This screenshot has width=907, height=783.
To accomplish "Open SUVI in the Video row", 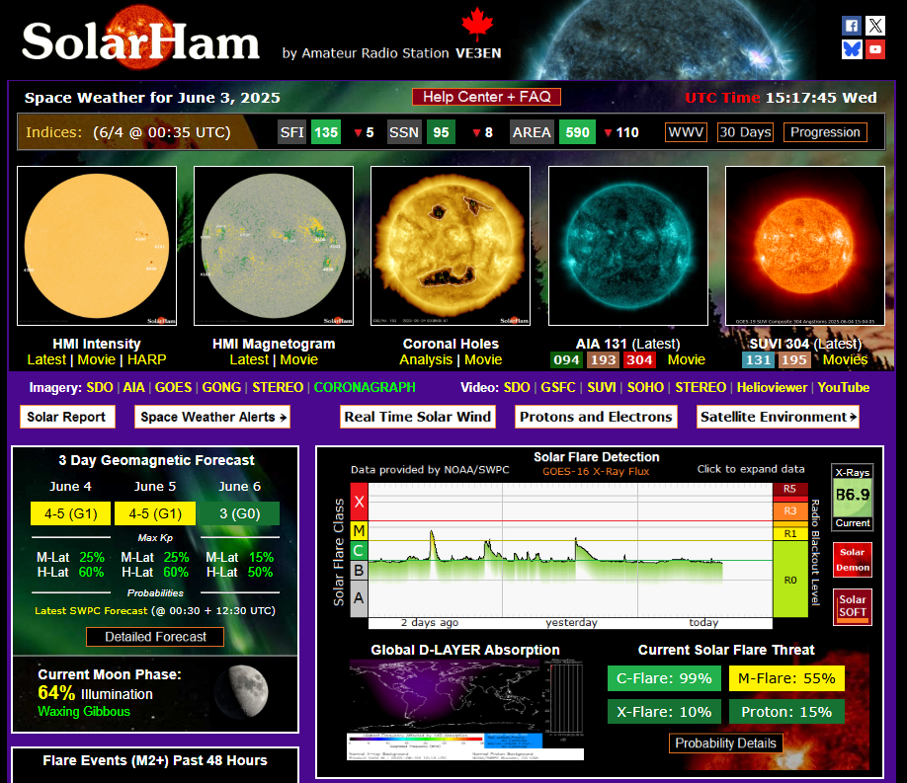I will tap(602, 387).
